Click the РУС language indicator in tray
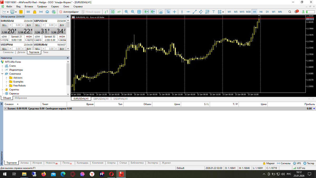The image size is (316, 178). [289, 174]
